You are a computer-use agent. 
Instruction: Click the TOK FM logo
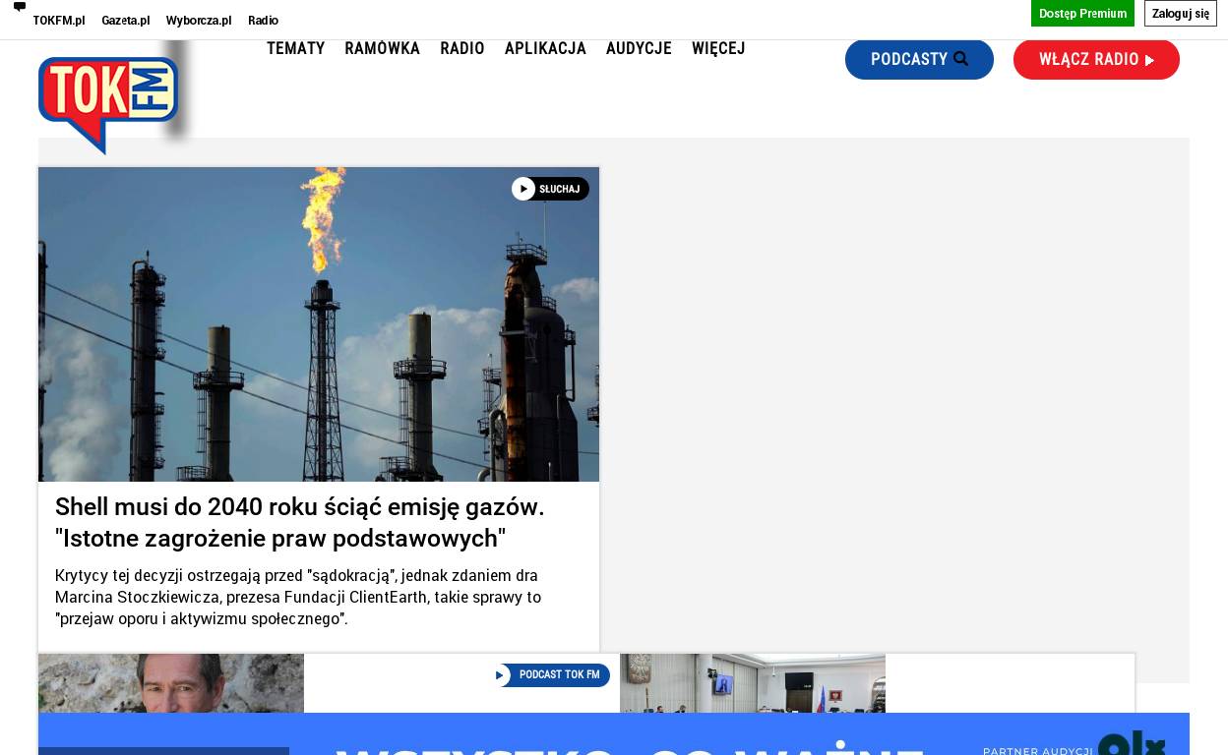pos(108,104)
